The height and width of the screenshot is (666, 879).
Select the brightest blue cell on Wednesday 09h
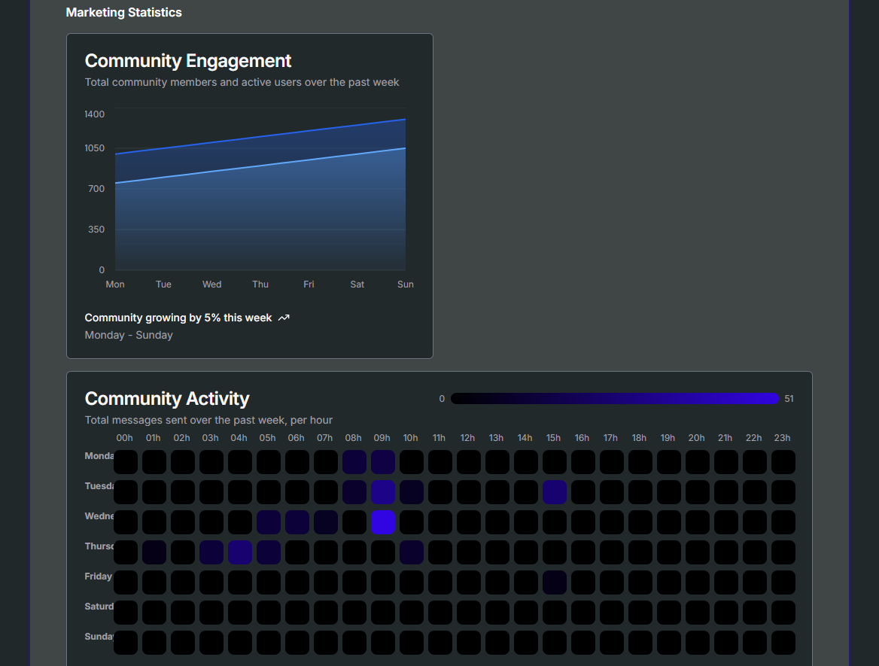pyautogui.click(x=382, y=522)
